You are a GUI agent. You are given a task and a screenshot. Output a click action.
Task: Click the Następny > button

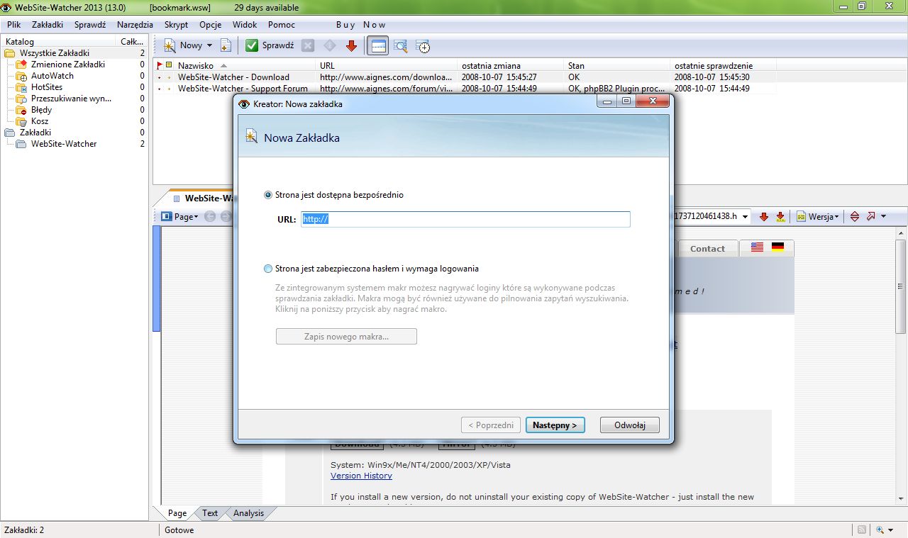(x=555, y=425)
